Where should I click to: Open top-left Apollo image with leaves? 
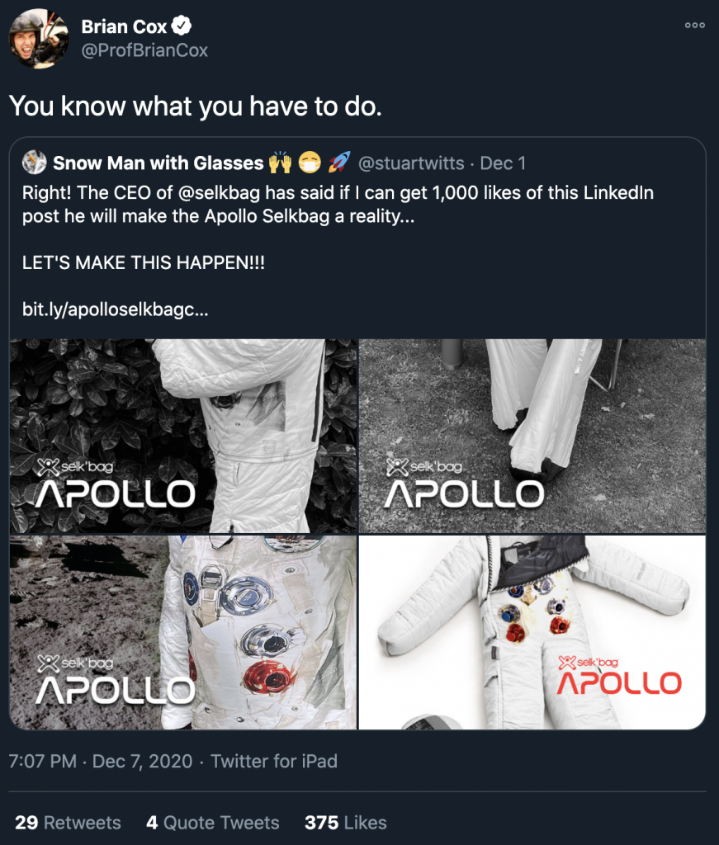183,436
